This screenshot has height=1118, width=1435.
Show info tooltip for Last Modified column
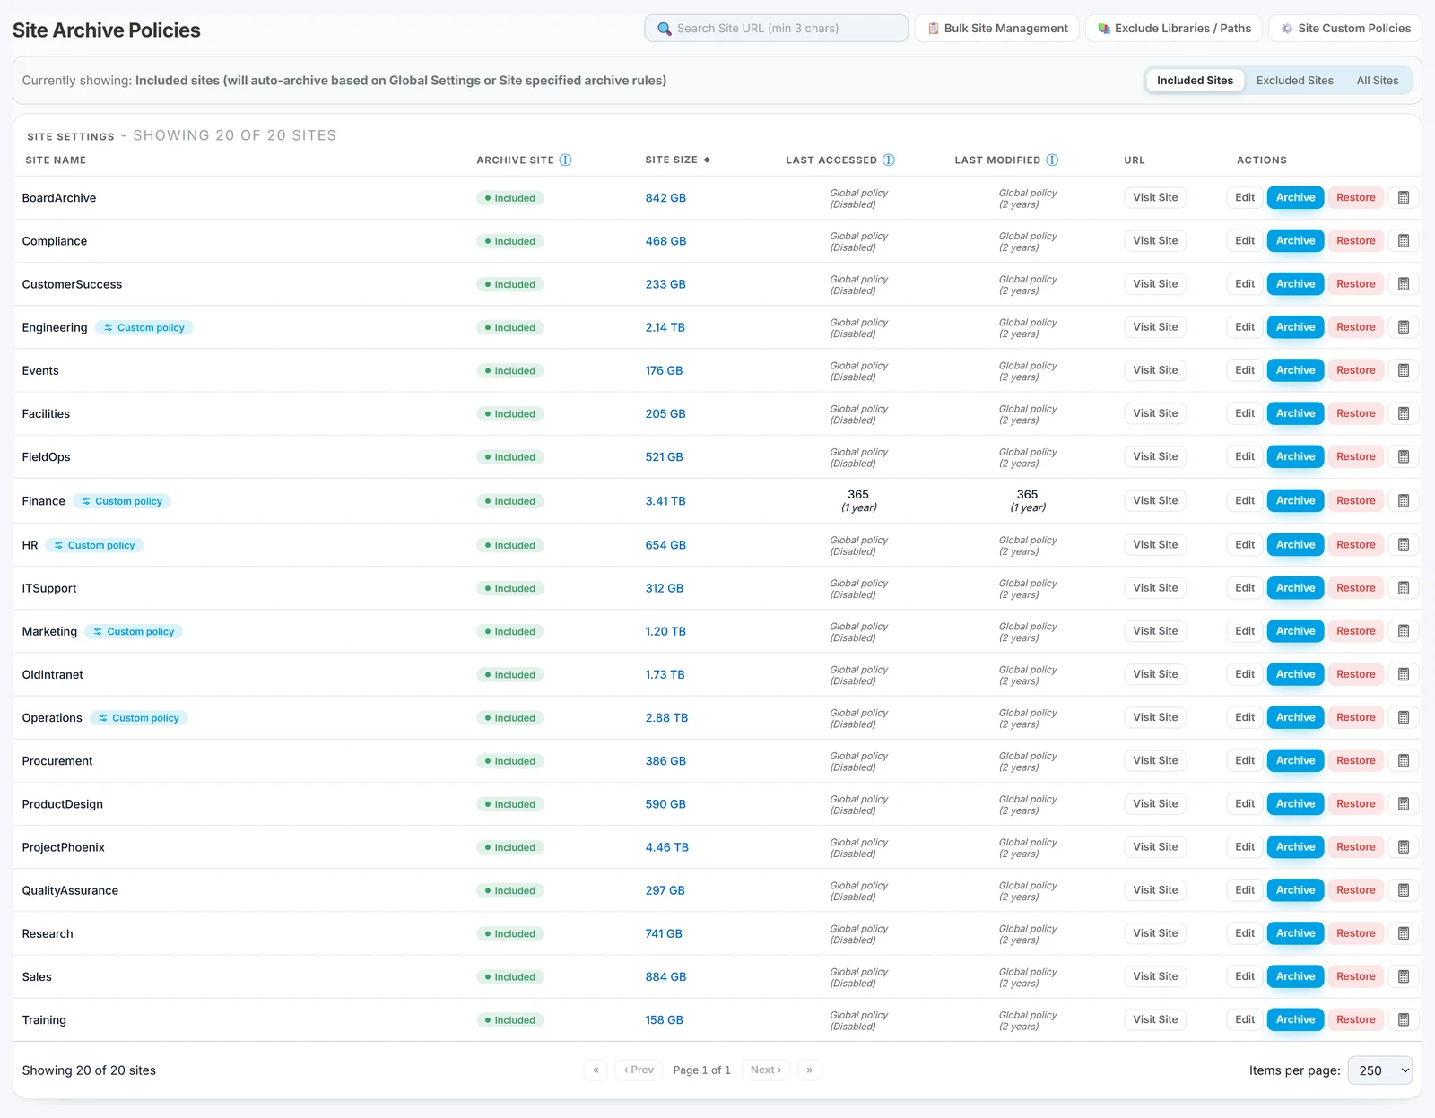[x=1052, y=160]
